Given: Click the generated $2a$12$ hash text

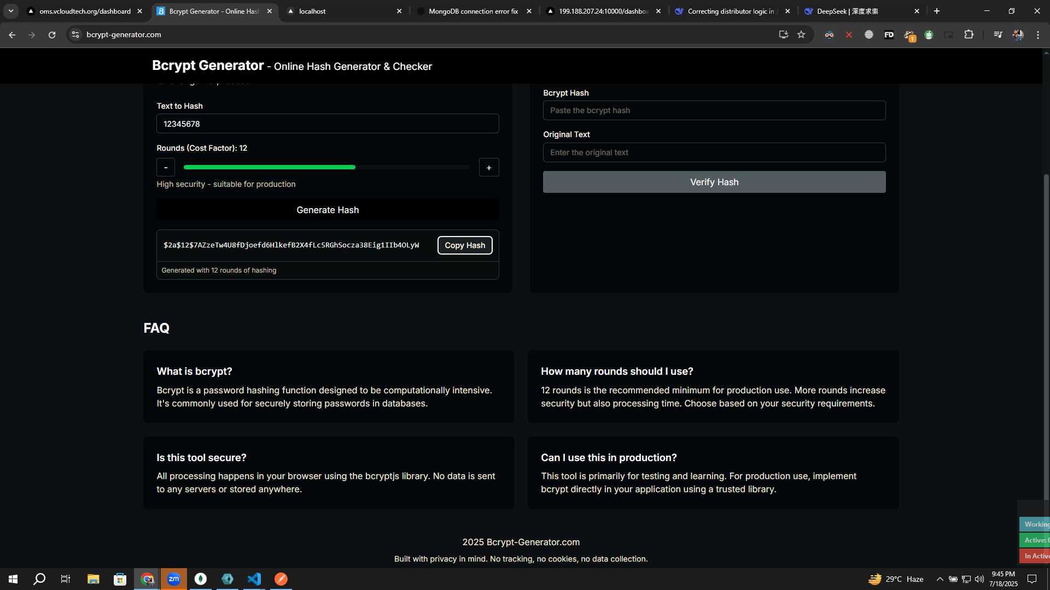Looking at the screenshot, I should tap(291, 245).
